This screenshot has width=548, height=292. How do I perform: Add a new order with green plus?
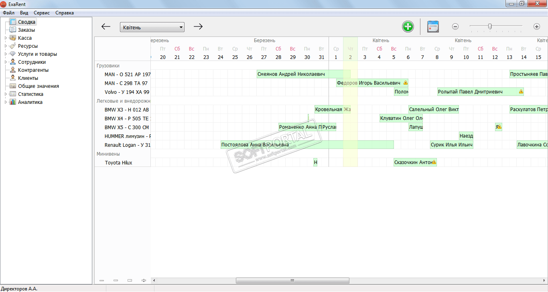pyautogui.click(x=408, y=27)
